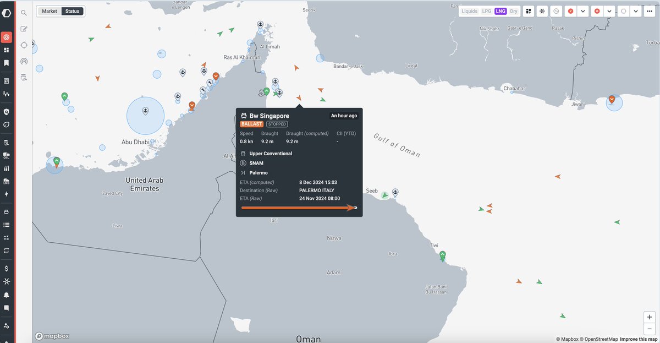Select the anchor marker near Seeb
This screenshot has height=343, width=660.
pos(395,192)
